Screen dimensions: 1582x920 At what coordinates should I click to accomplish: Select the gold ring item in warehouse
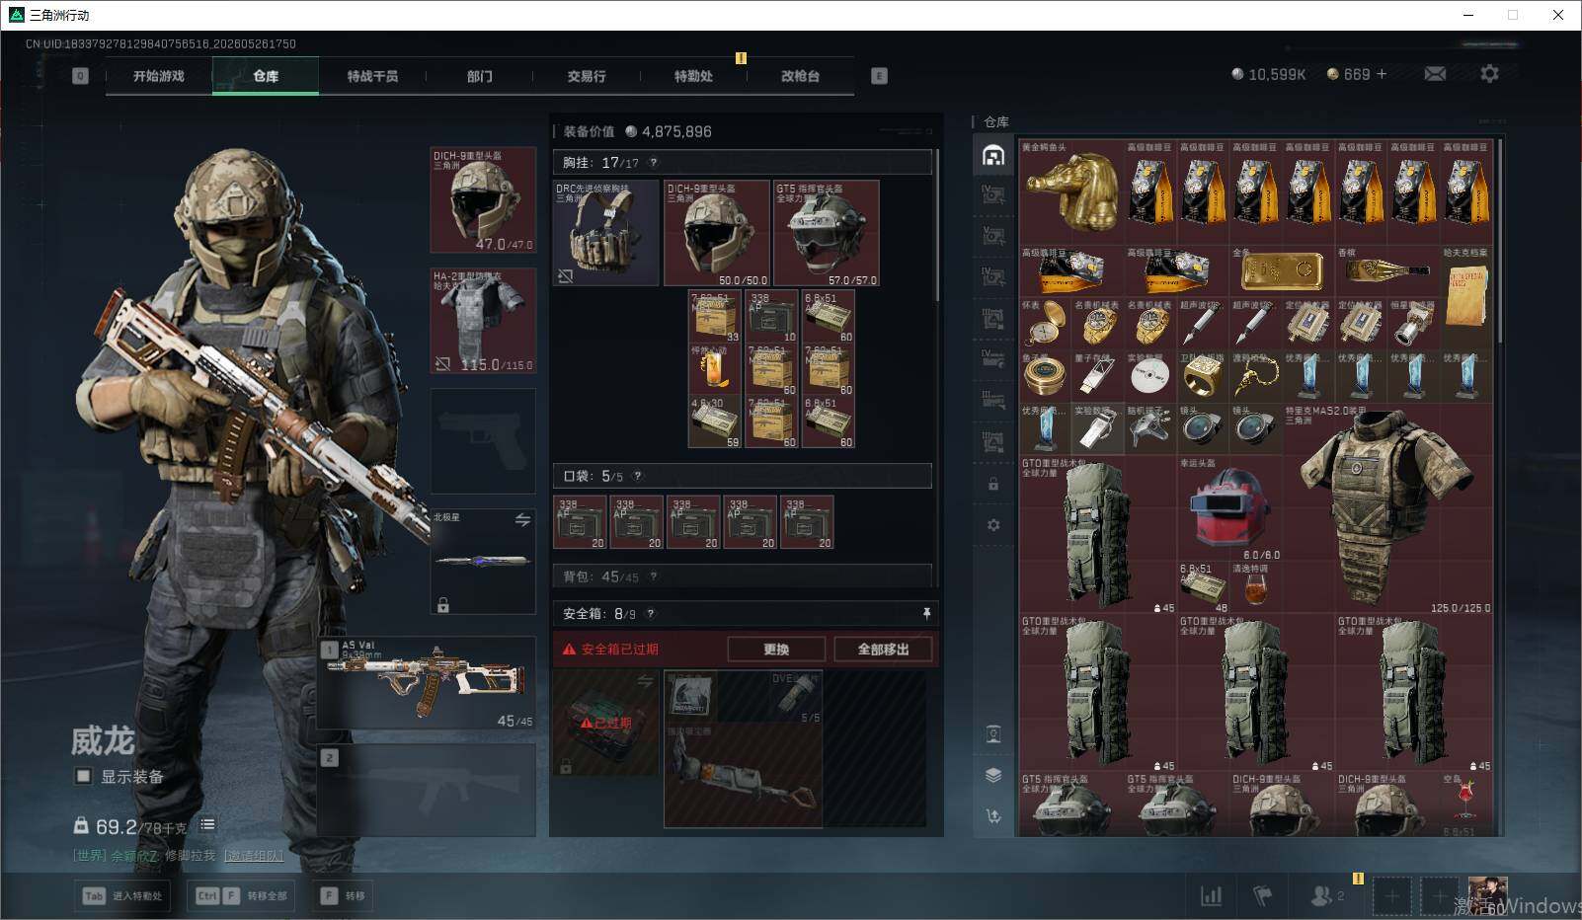(1204, 377)
